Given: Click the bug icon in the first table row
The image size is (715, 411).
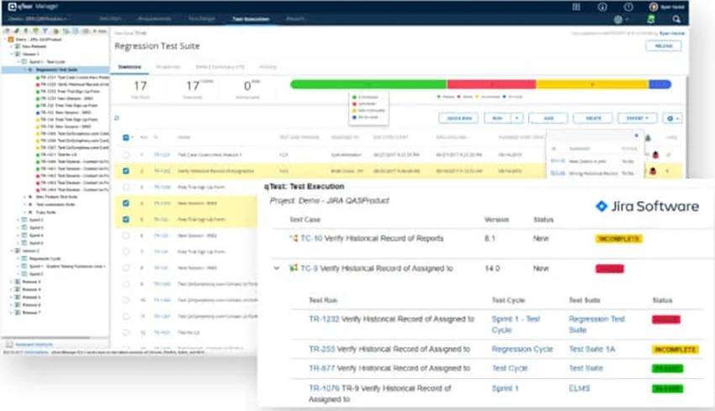Looking at the screenshot, I should click(655, 155).
